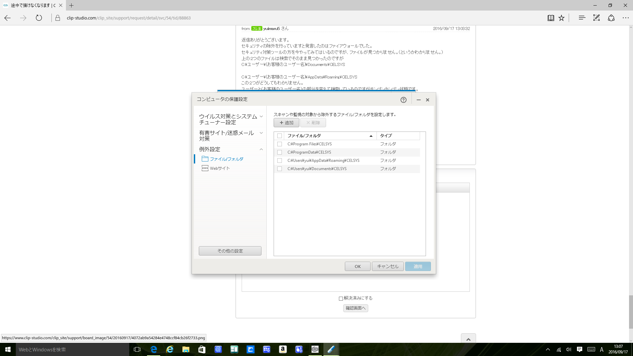Click the その他の設定 button
633x356 pixels.
click(x=230, y=251)
